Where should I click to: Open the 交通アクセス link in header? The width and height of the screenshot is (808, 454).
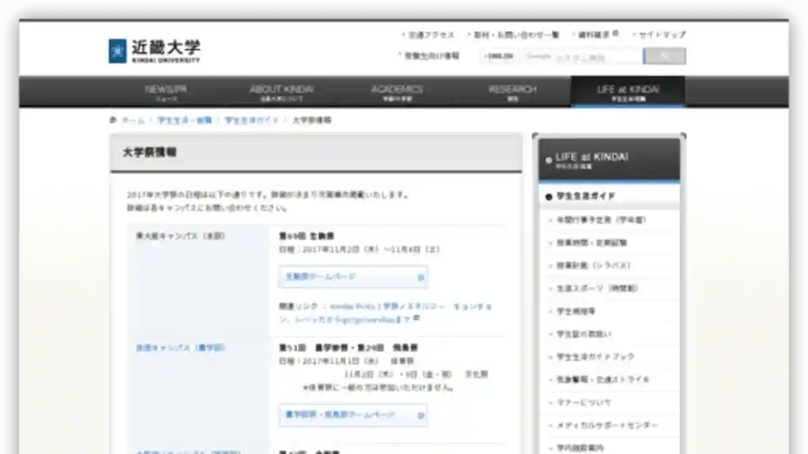431,35
